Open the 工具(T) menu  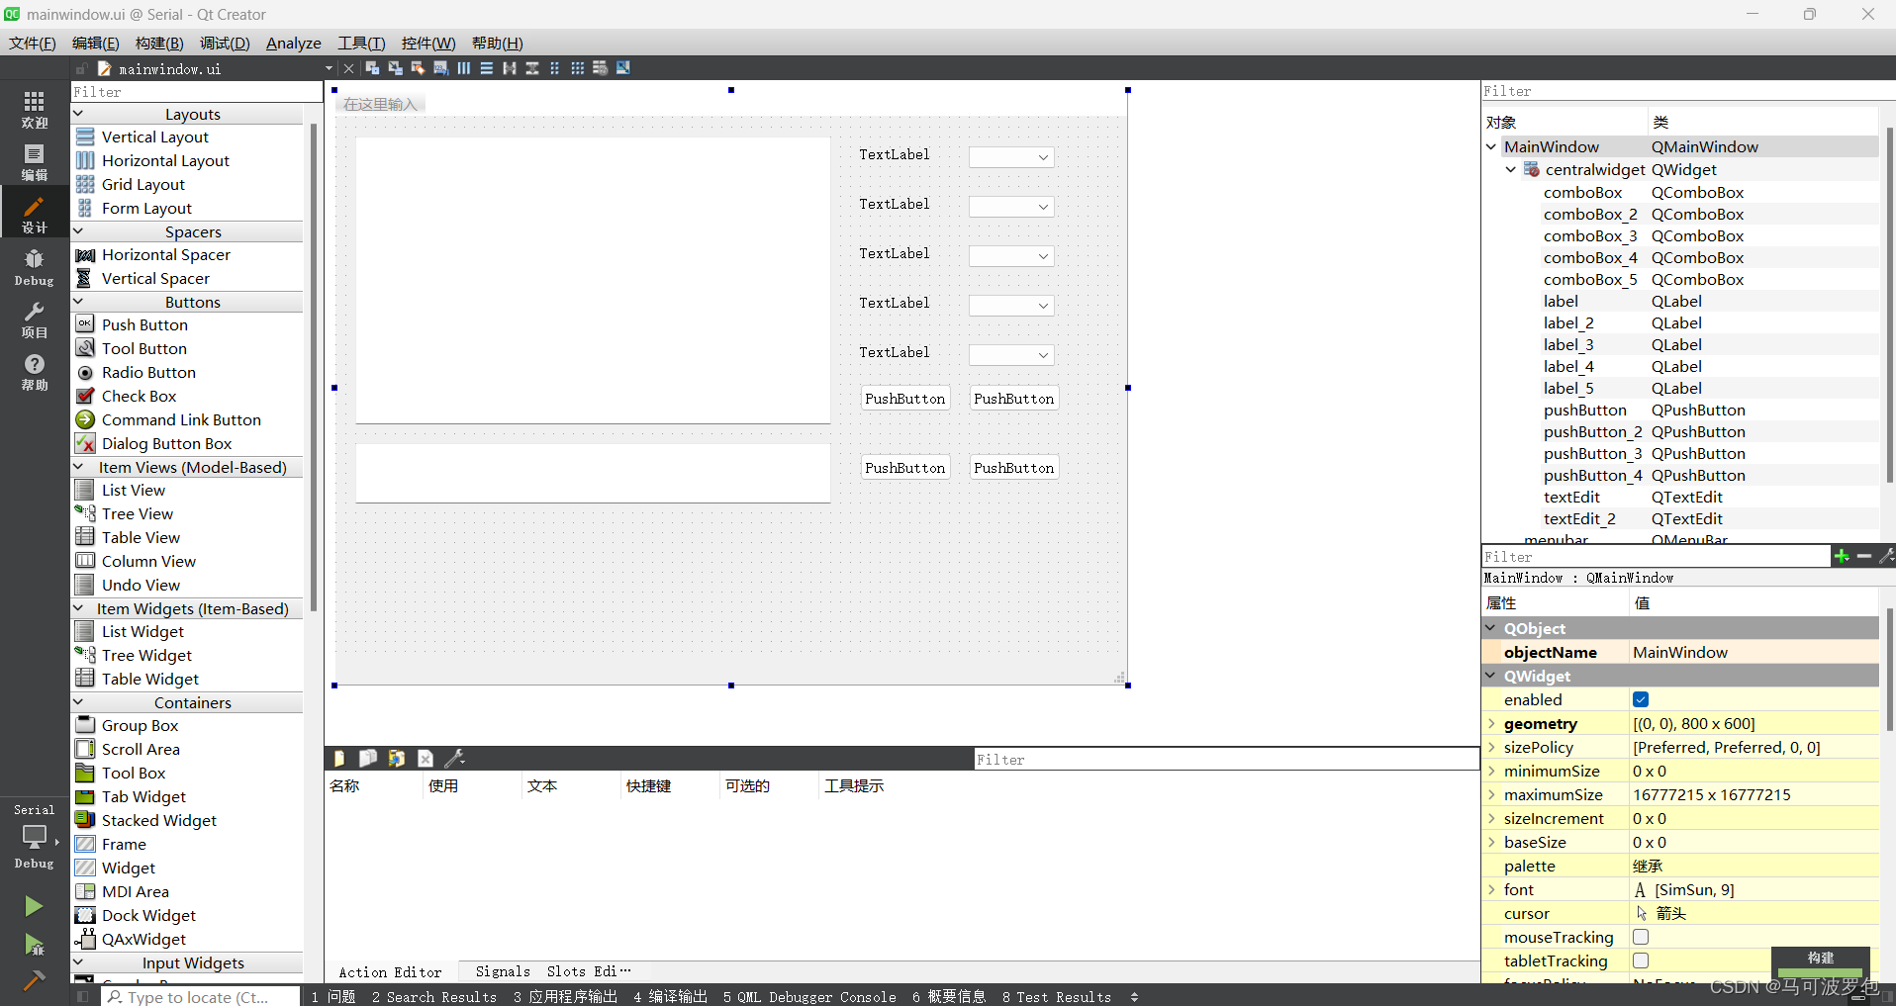(x=361, y=43)
